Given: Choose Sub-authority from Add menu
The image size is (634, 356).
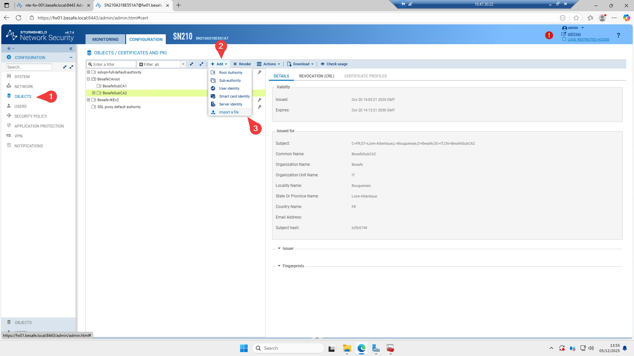Looking at the screenshot, I should (x=230, y=80).
